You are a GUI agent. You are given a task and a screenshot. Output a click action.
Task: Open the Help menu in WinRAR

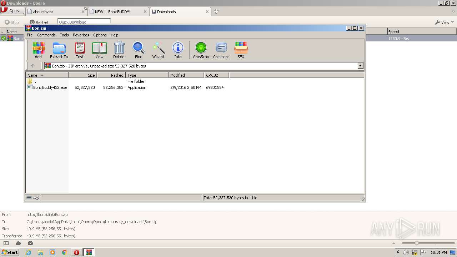pos(114,35)
